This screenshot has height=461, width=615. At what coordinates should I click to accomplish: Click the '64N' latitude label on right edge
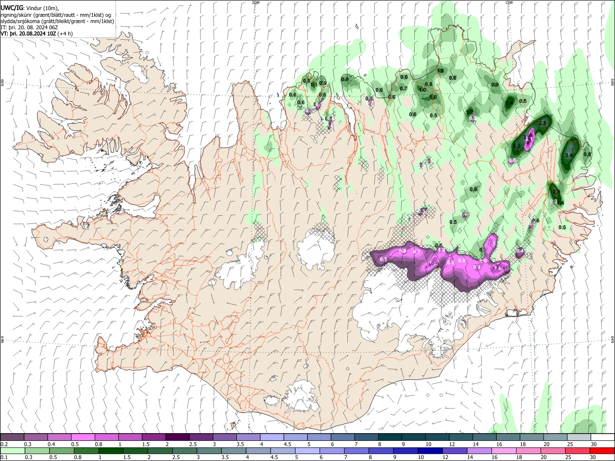click(613, 339)
